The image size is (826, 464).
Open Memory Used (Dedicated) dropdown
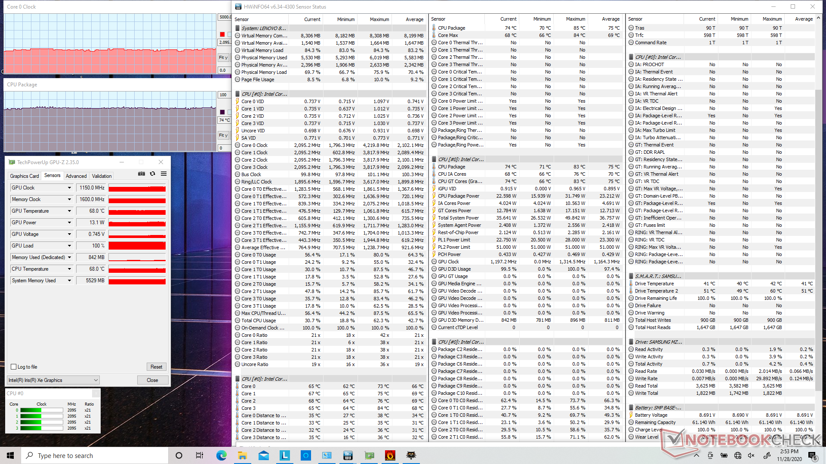pos(69,257)
